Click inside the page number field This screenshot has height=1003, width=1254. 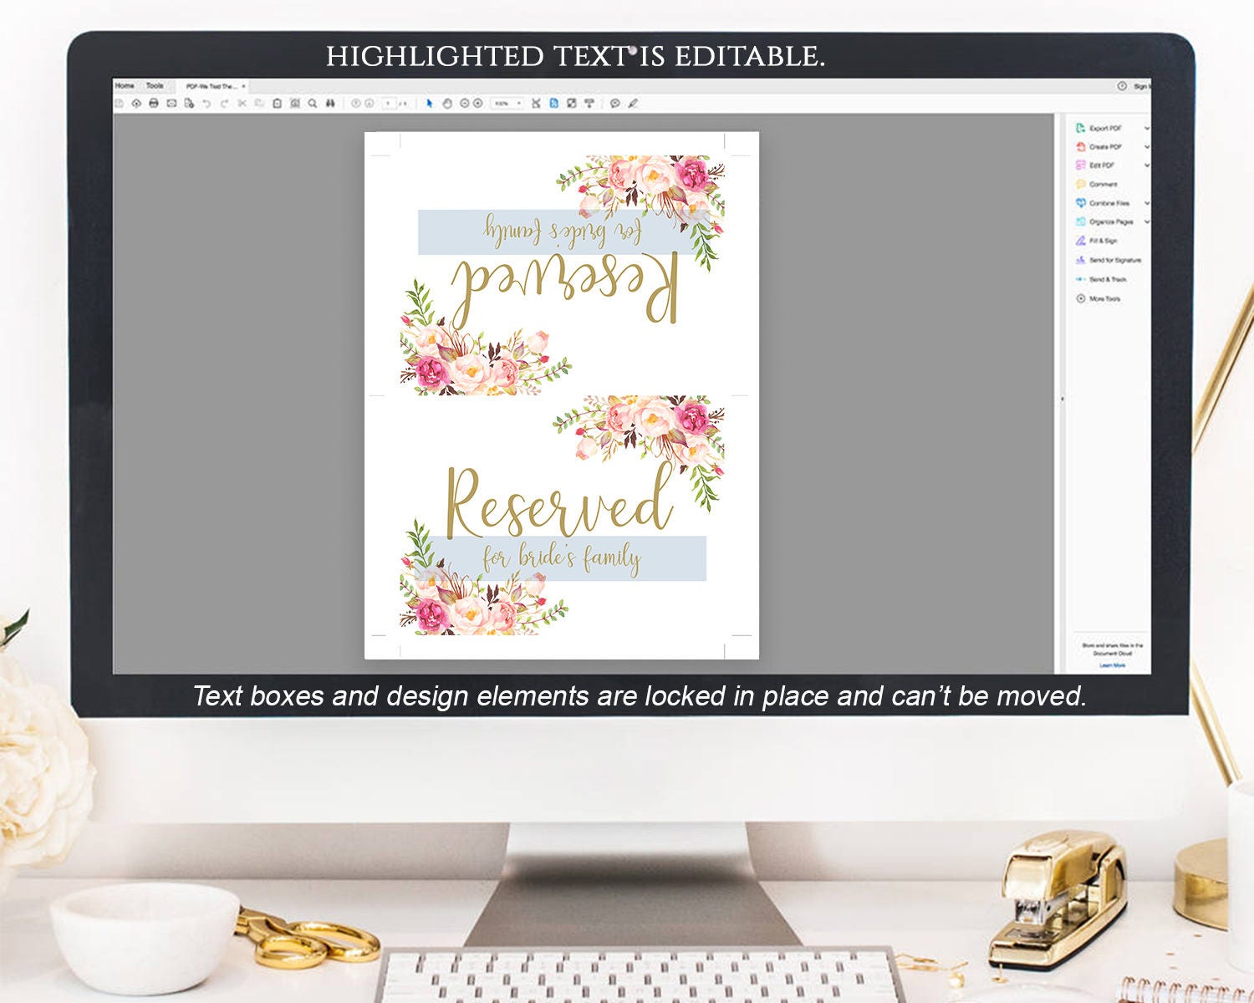tap(387, 102)
